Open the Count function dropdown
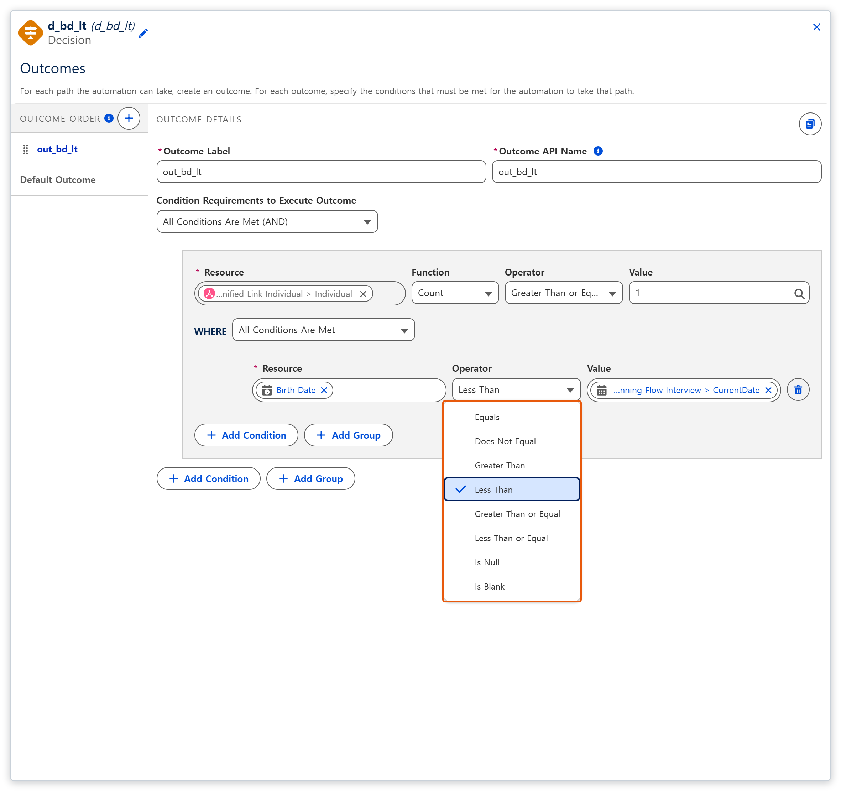The height and width of the screenshot is (791, 841). point(455,293)
